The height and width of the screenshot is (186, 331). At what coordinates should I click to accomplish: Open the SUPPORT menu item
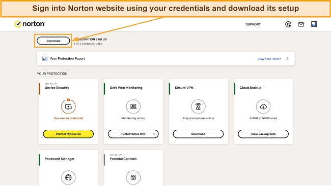(253, 24)
